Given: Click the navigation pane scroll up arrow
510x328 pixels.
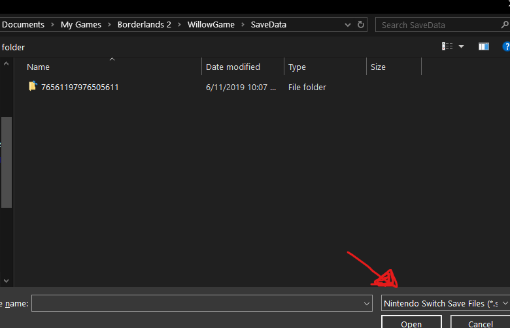Looking at the screenshot, I should pyautogui.click(x=6, y=64).
